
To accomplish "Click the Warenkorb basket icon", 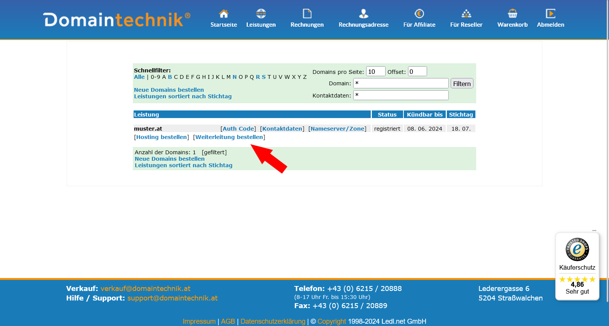I will (512, 14).
